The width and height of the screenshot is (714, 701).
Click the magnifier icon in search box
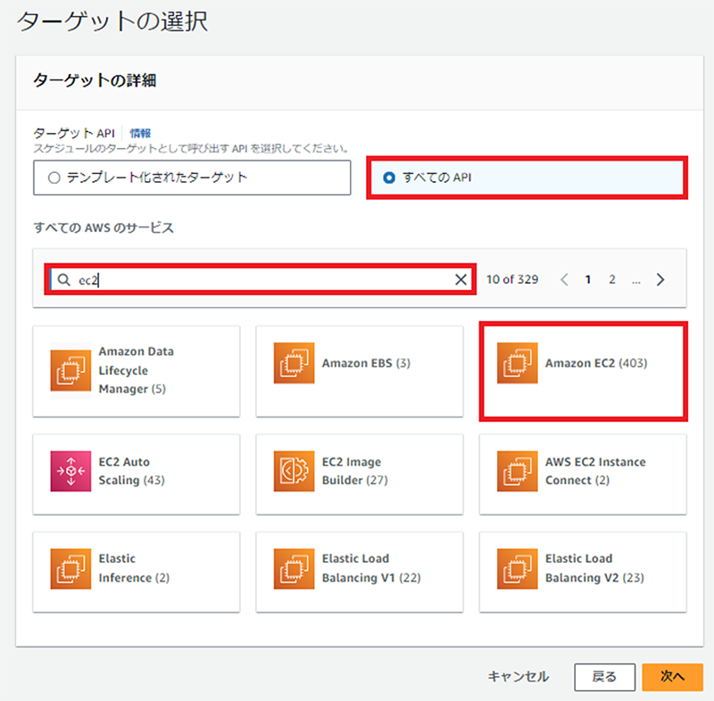point(64,280)
